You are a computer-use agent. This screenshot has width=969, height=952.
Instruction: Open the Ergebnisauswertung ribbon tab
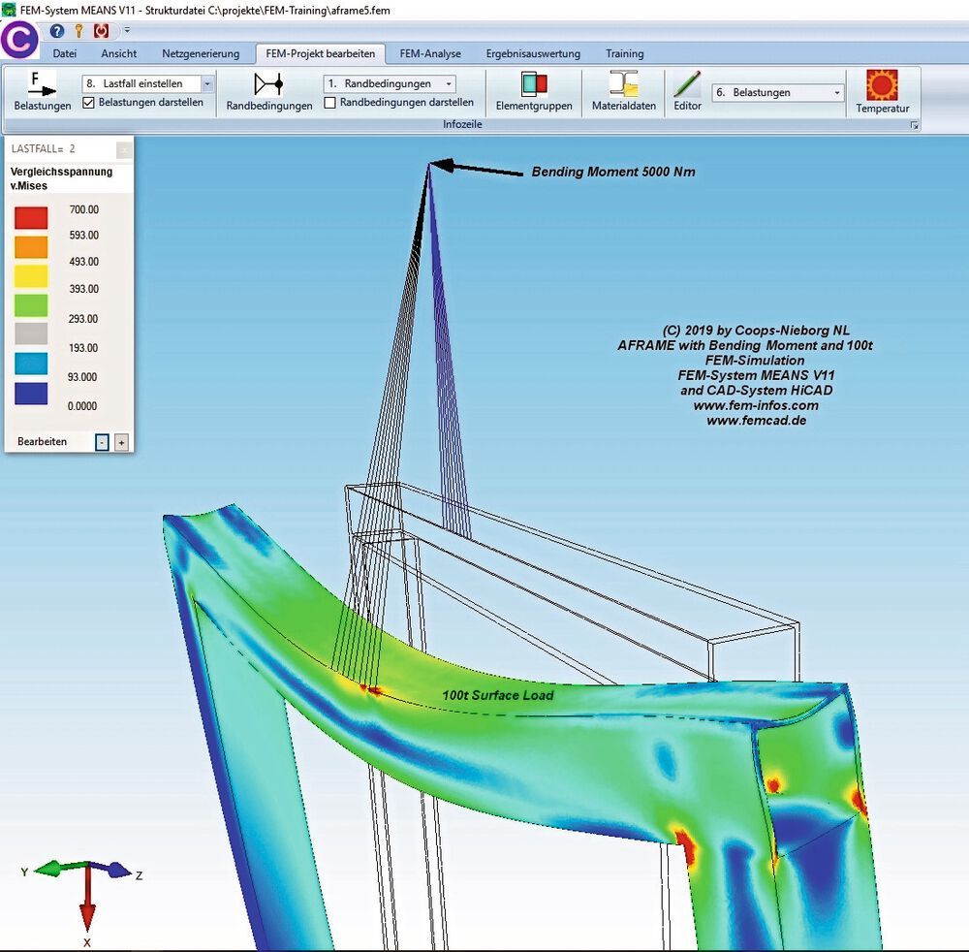[x=533, y=53]
